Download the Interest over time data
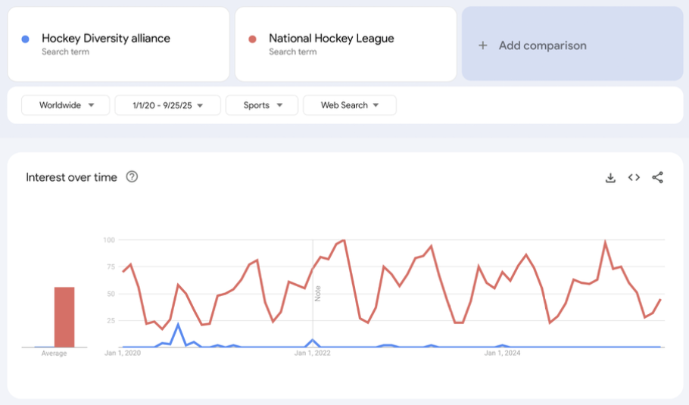689x405 pixels. (x=610, y=177)
